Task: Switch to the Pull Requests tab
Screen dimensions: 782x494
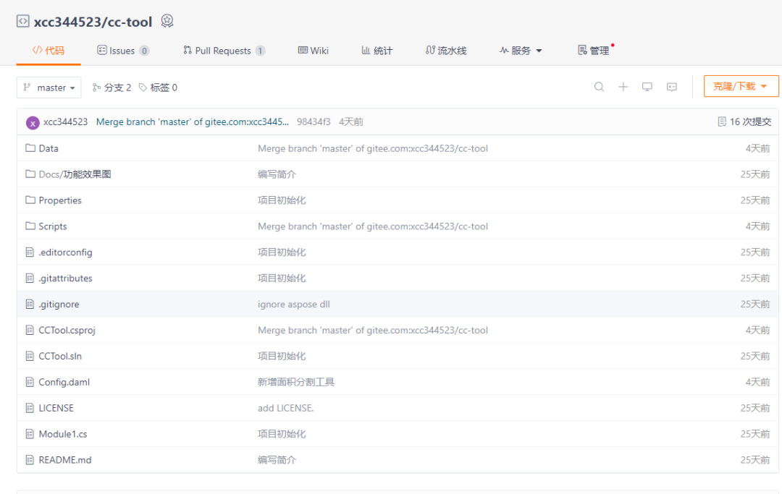Action: (223, 51)
